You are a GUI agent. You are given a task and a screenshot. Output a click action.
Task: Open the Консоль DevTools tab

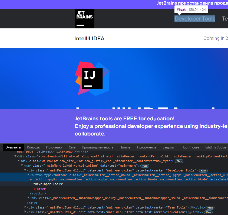(x=33, y=147)
